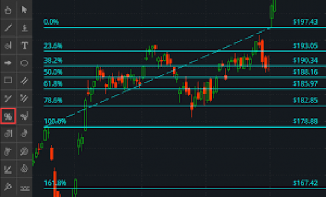
Task: Pick the circular Fibonacci arcs tool ninth row right
Action: 24,151
